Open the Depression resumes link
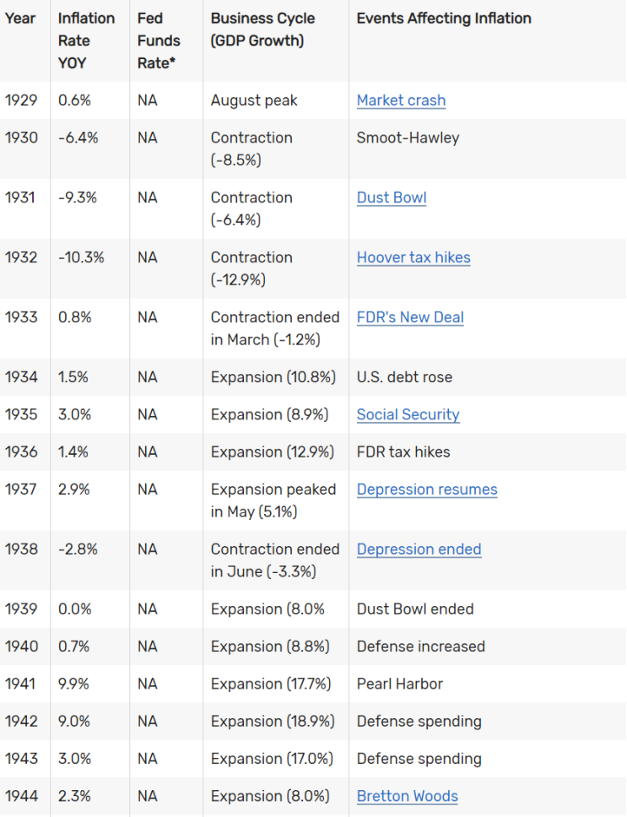 pyautogui.click(x=427, y=490)
